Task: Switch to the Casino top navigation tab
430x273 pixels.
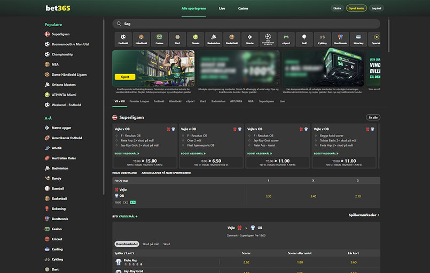Action: click(x=243, y=9)
